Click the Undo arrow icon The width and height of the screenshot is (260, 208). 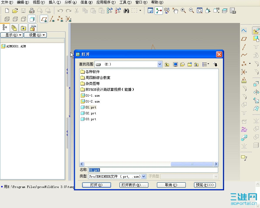click(60, 11)
